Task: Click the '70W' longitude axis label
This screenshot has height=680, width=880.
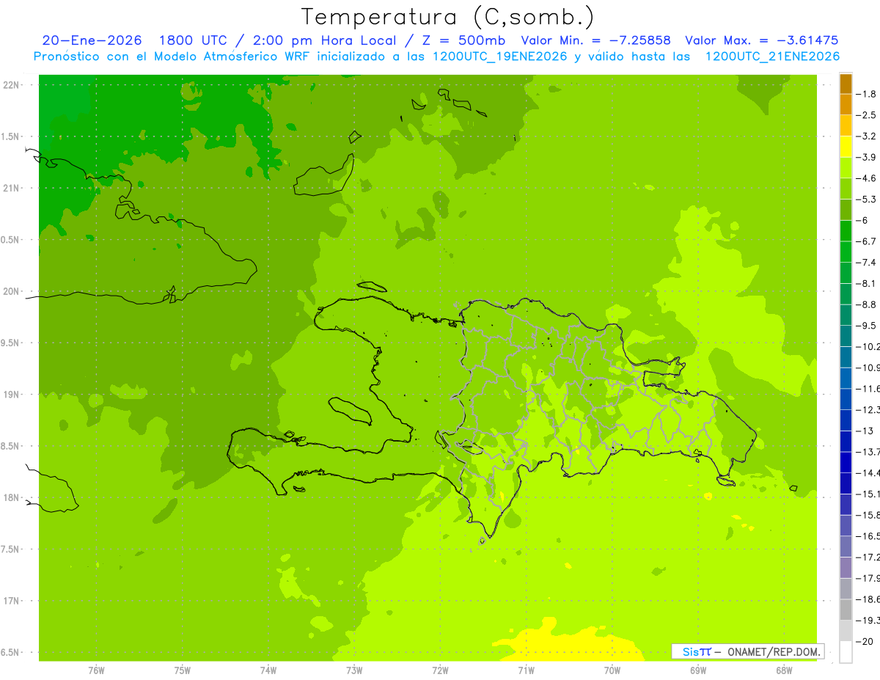Action: [612, 670]
